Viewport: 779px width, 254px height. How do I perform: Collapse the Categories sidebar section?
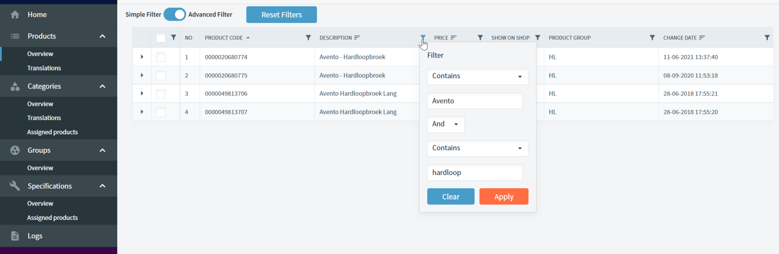[x=102, y=86]
